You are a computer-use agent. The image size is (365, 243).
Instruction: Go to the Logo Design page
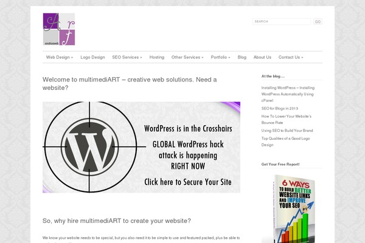click(92, 57)
